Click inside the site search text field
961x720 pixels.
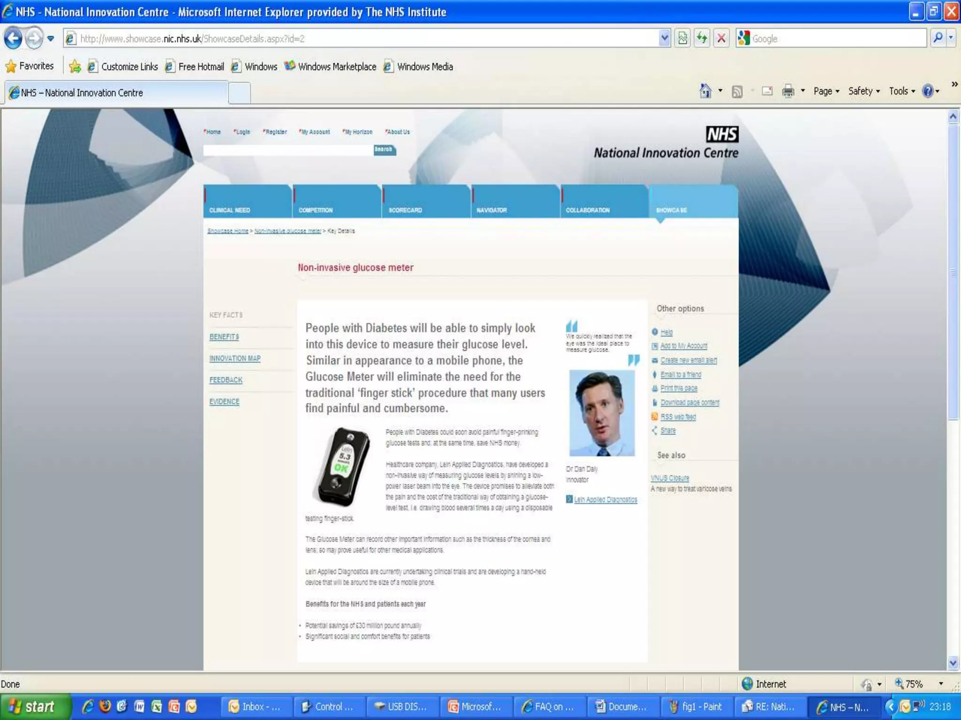click(287, 150)
